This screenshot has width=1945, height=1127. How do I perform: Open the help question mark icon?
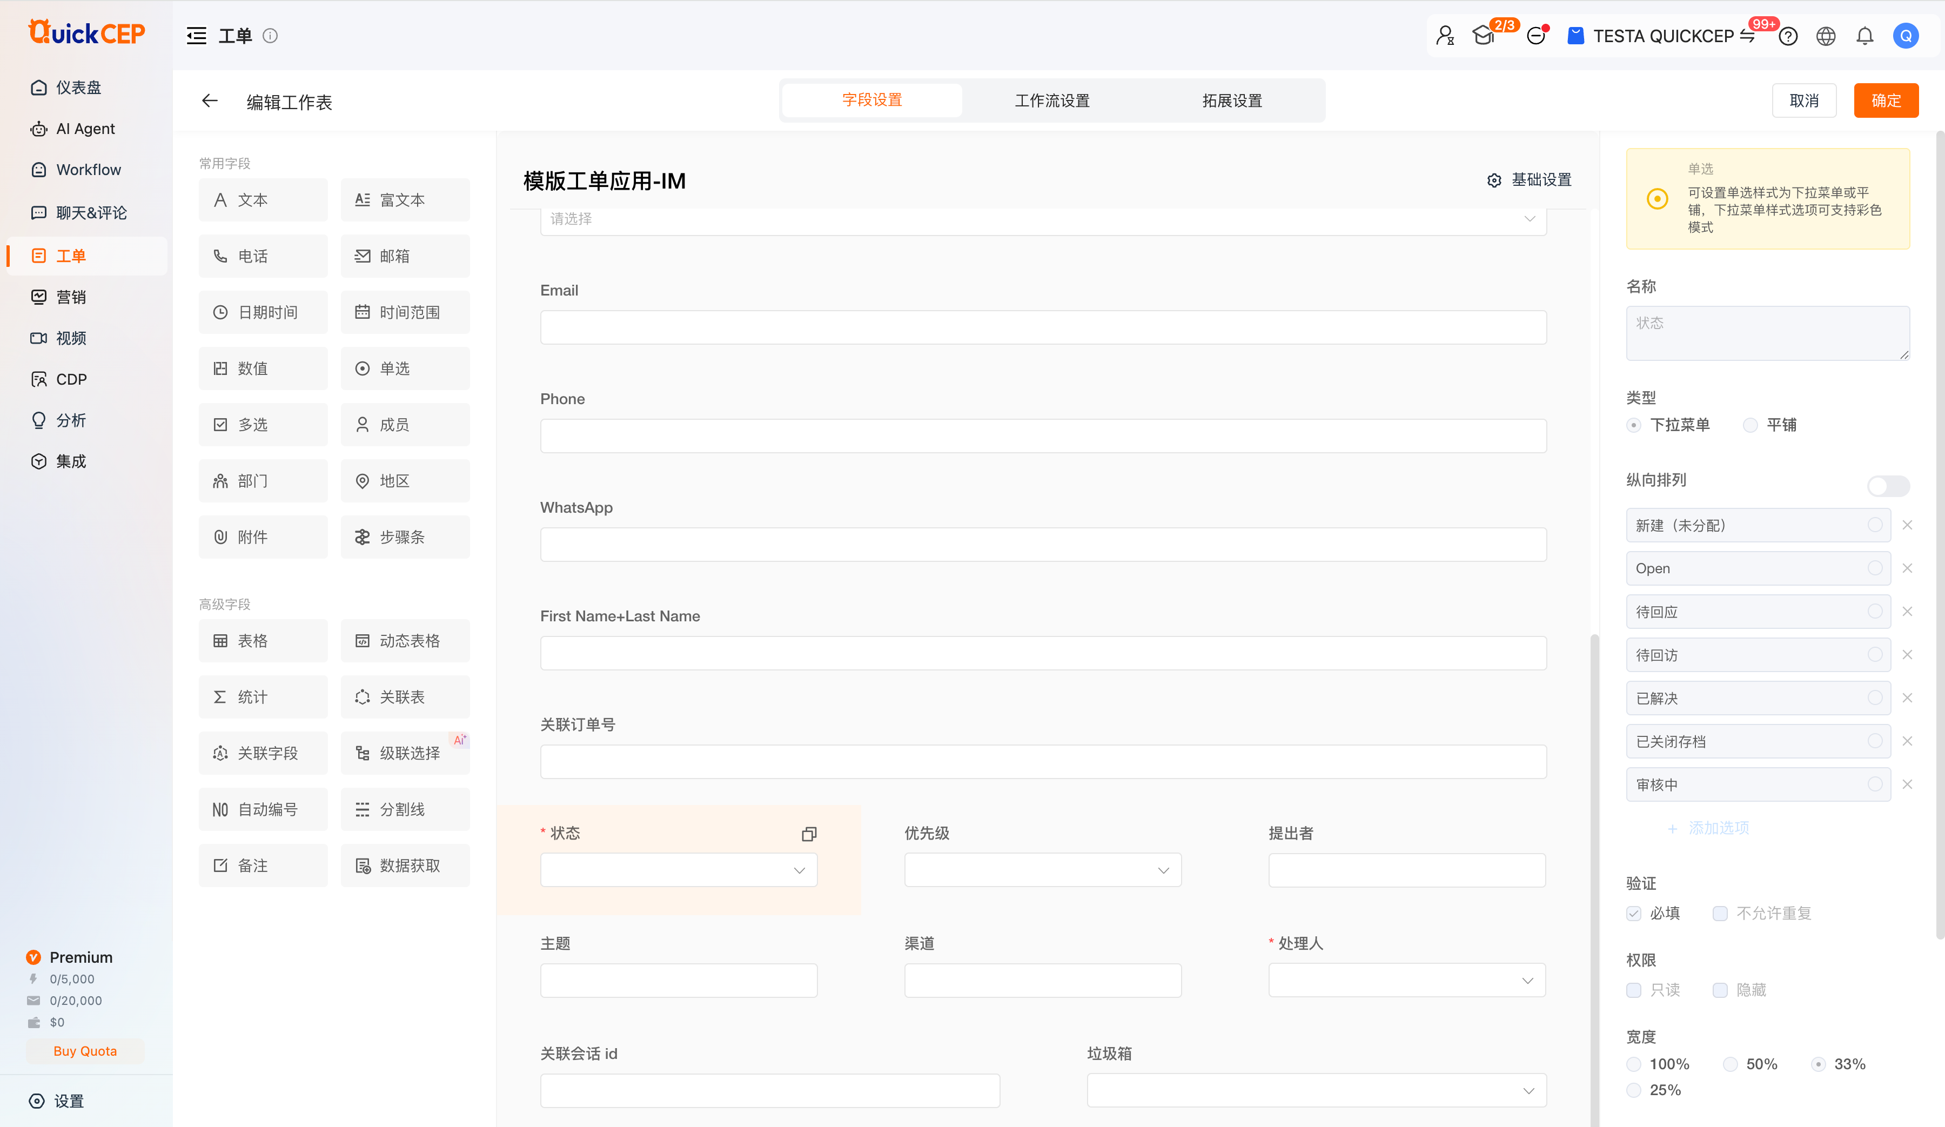coord(1788,36)
